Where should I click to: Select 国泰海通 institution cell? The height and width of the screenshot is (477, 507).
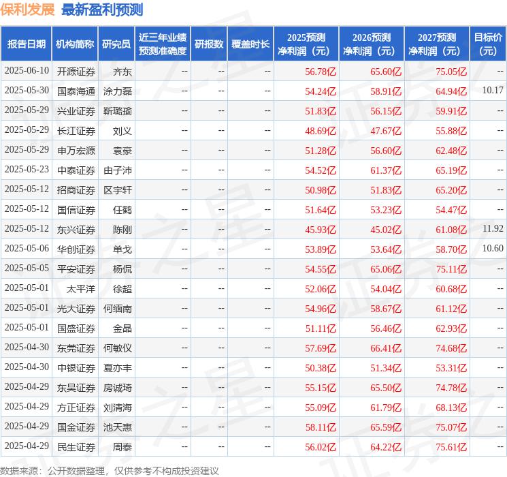click(x=76, y=91)
